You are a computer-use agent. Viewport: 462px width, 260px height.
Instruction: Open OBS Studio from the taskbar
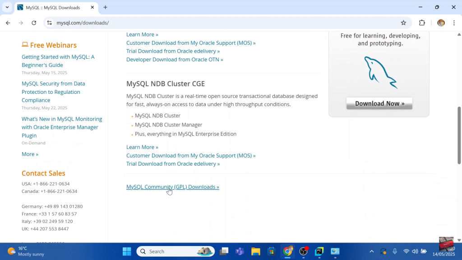304,251
